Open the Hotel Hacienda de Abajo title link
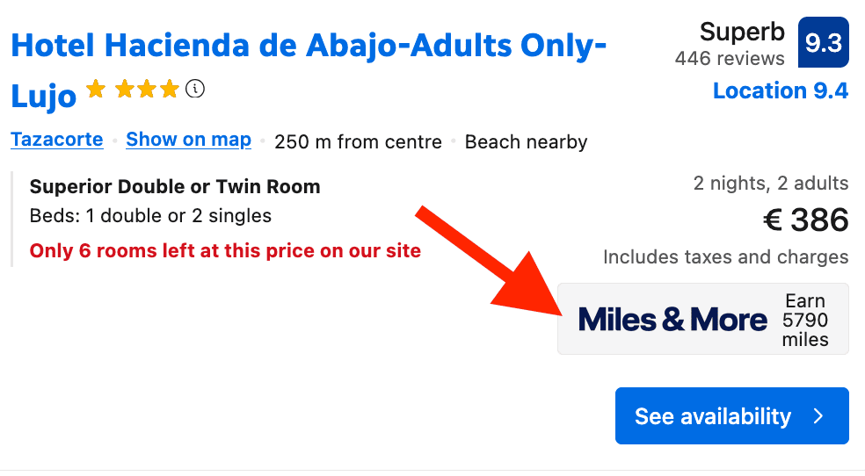The image size is (865, 476). click(309, 46)
